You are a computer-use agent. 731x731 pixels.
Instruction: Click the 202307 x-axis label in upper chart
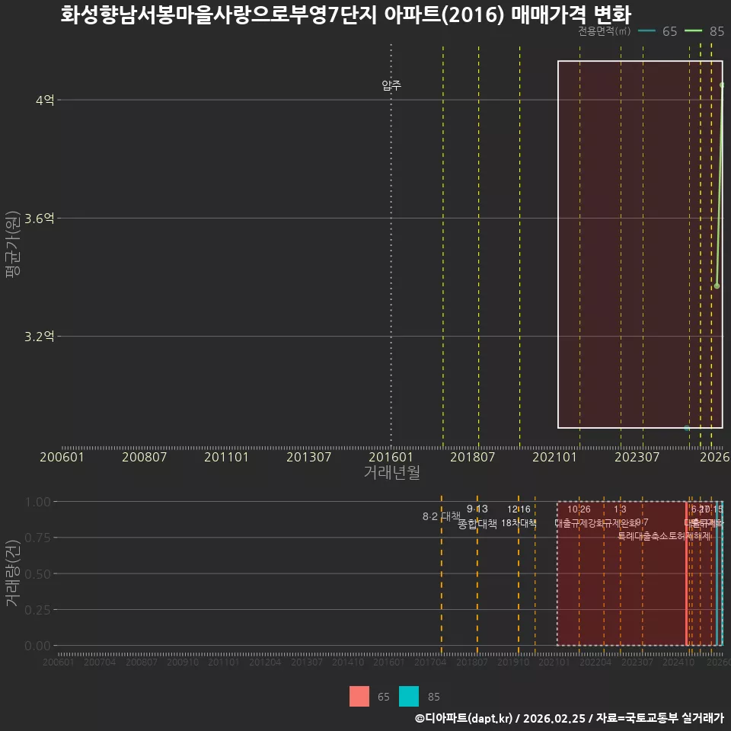pyautogui.click(x=637, y=457)
